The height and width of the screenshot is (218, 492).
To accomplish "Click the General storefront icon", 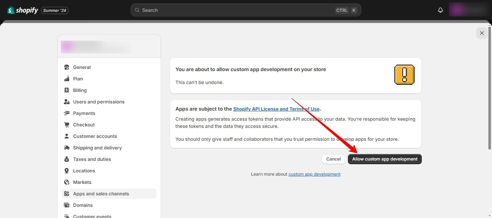I will (x=67, y=67).
